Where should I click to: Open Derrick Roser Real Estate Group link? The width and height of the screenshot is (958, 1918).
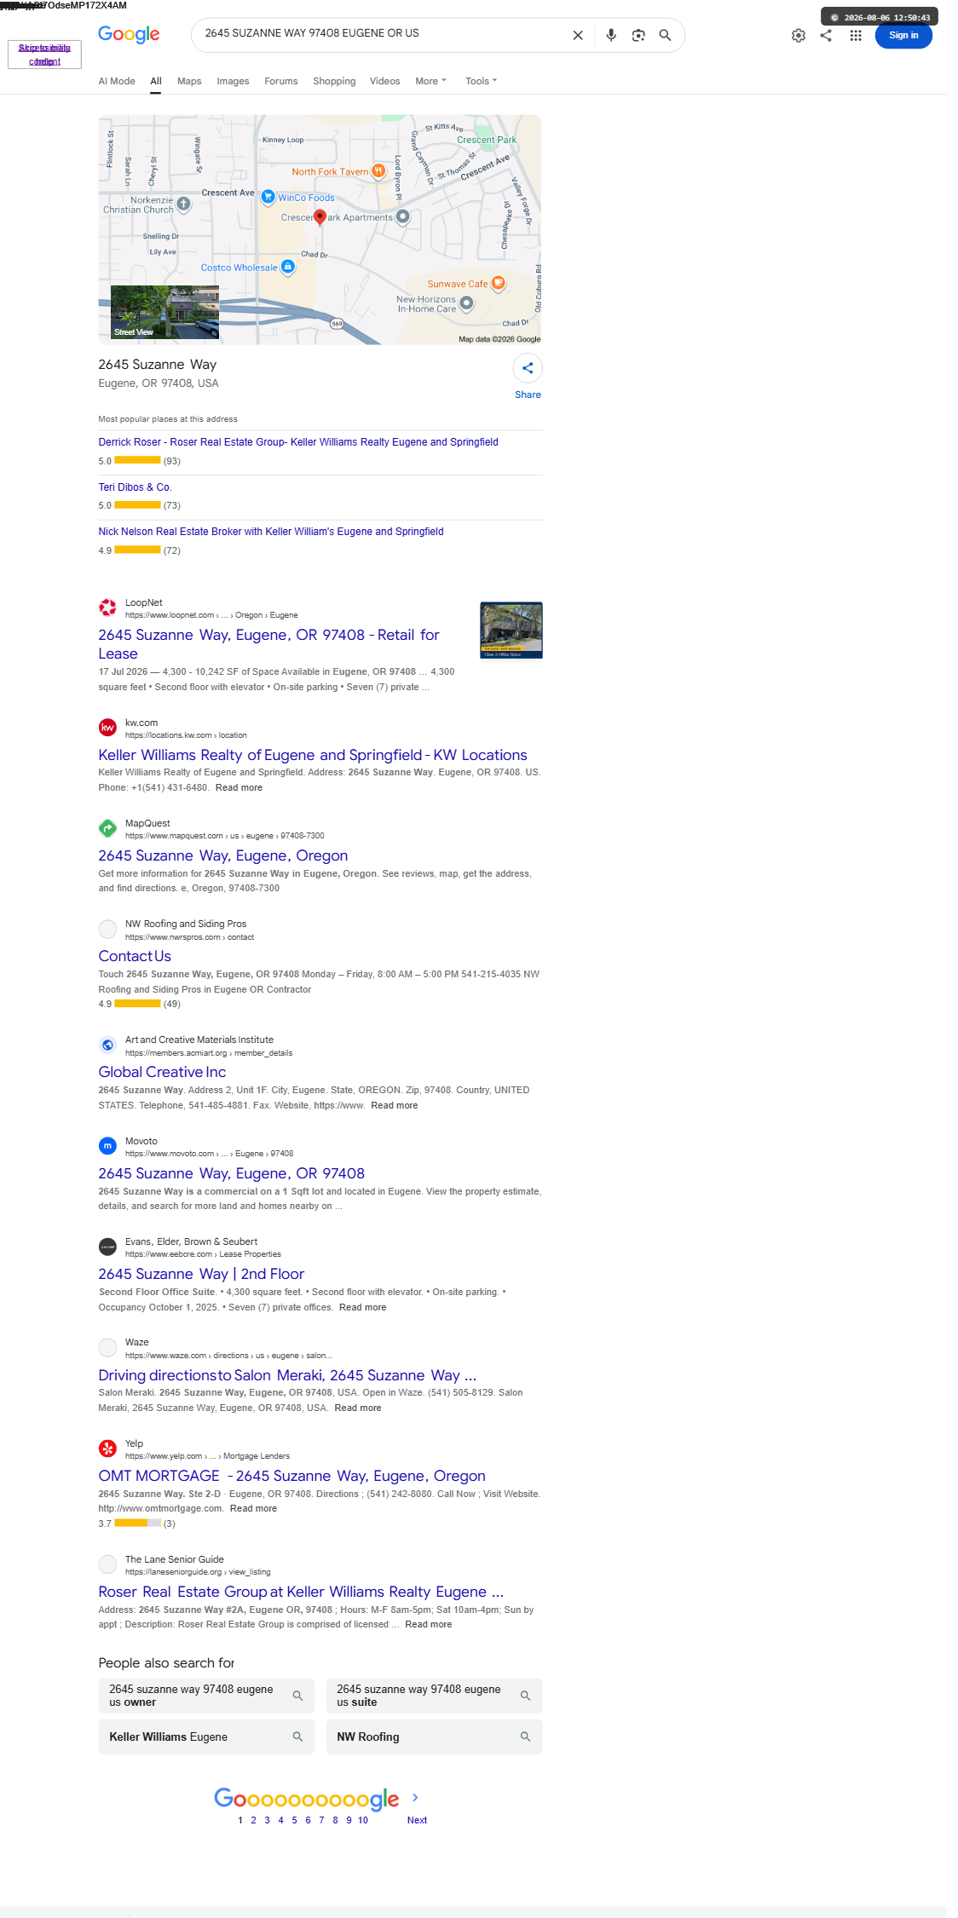point(298,442)
